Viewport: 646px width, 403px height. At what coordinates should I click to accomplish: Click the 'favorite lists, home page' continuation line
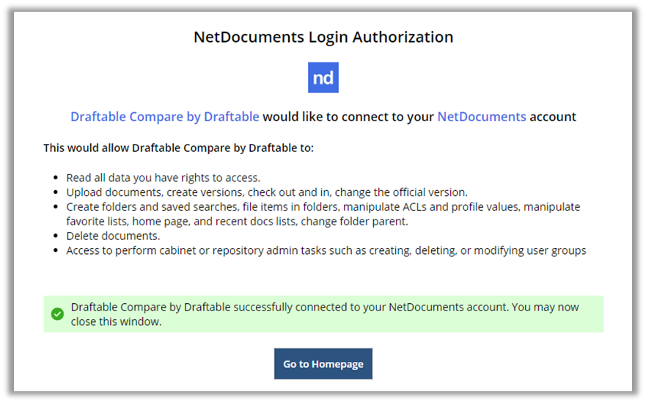[x=237, y=222]
